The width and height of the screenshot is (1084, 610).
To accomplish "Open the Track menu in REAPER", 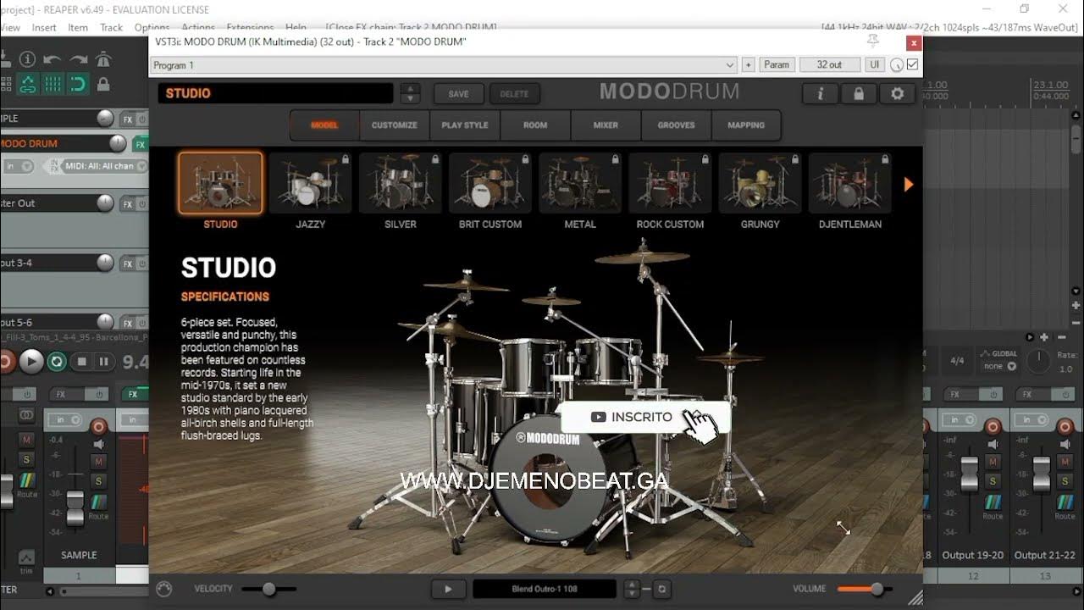I will coord(111,27).
